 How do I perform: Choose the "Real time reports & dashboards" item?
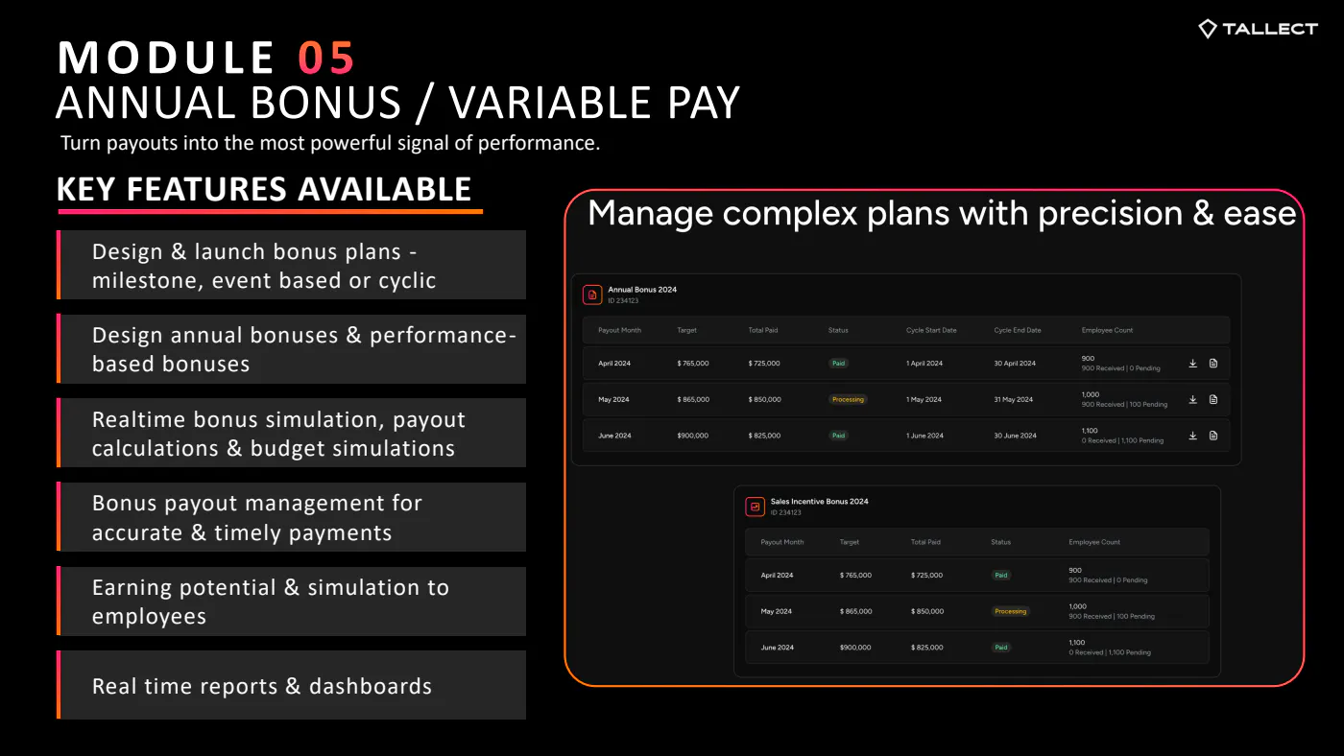click(x=292, y=685)
